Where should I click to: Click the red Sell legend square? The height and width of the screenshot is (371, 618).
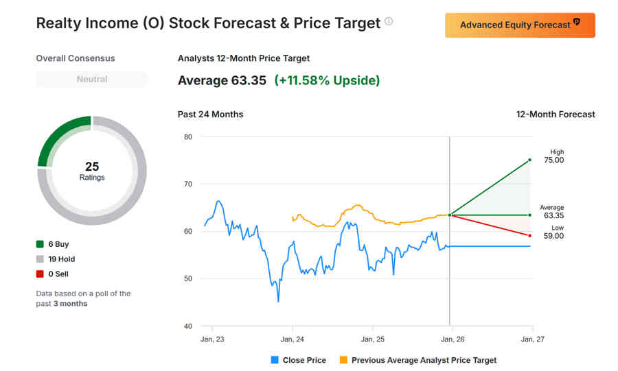click(40, 274)
